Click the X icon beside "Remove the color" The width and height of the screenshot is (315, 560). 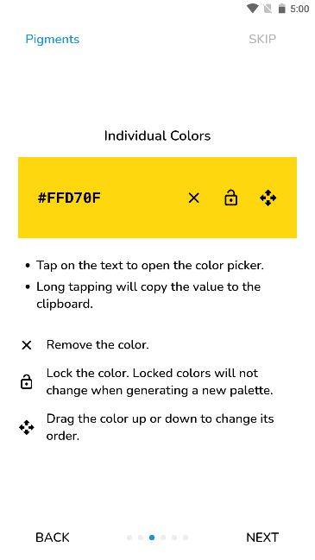tap(27, 345)
